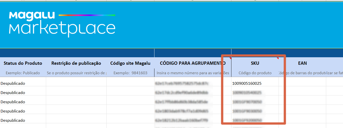Select the "Status do Produto" header cell
Screen dimensions: 343x128
pos(23,63)
